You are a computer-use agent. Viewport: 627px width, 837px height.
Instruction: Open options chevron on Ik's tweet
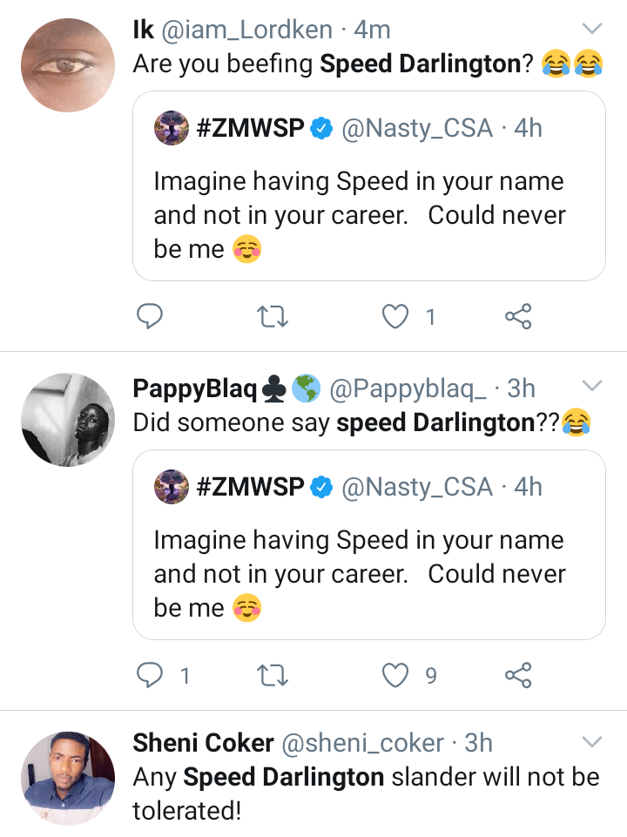591,29
